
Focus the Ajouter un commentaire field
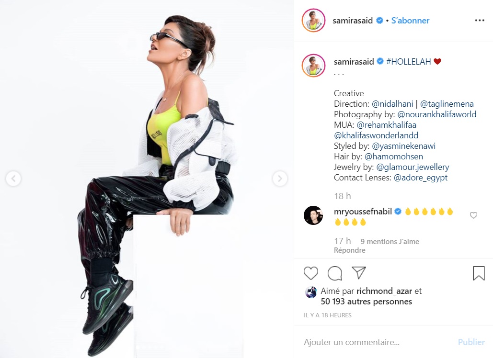click(378, 342)
